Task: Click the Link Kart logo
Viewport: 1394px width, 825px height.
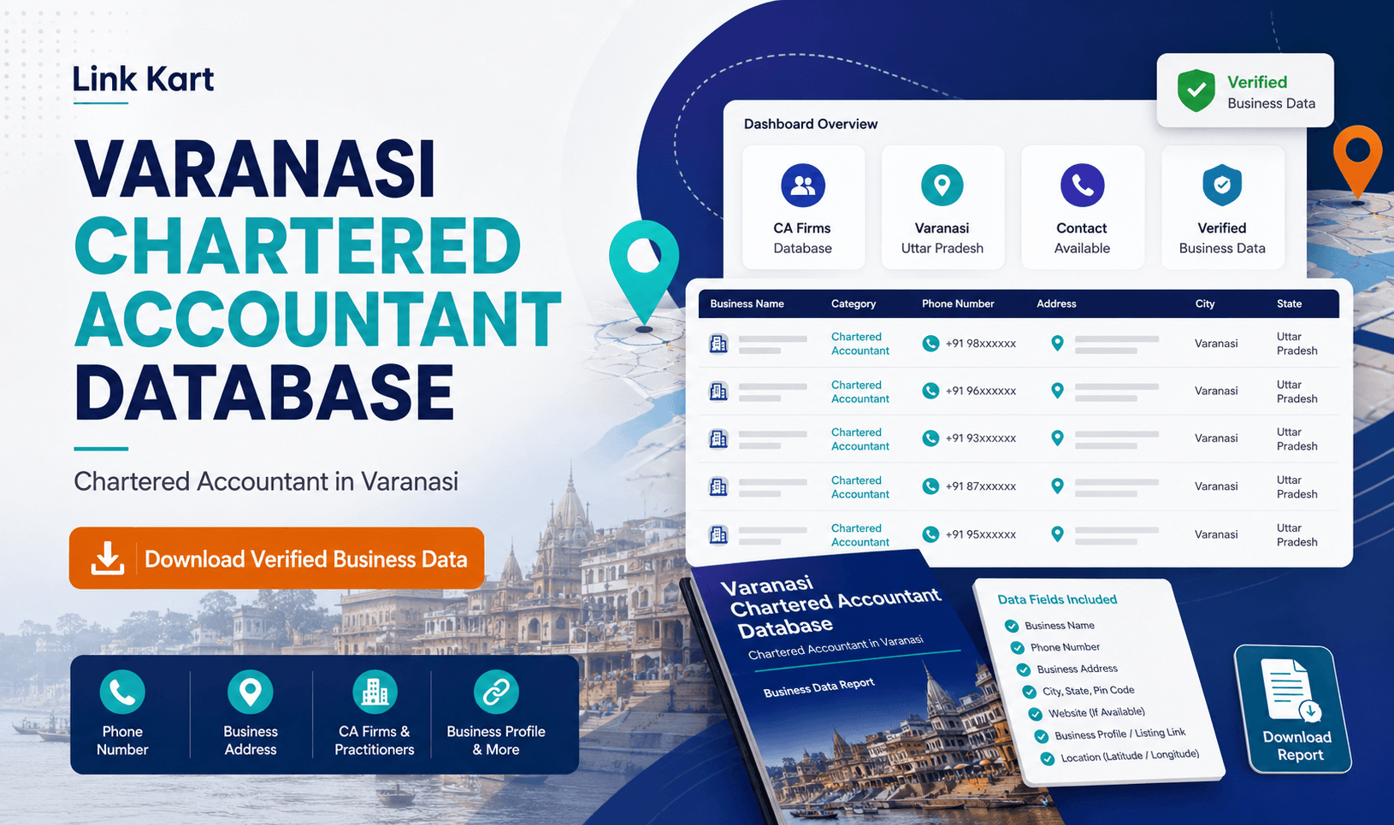Action: (143, 80)
